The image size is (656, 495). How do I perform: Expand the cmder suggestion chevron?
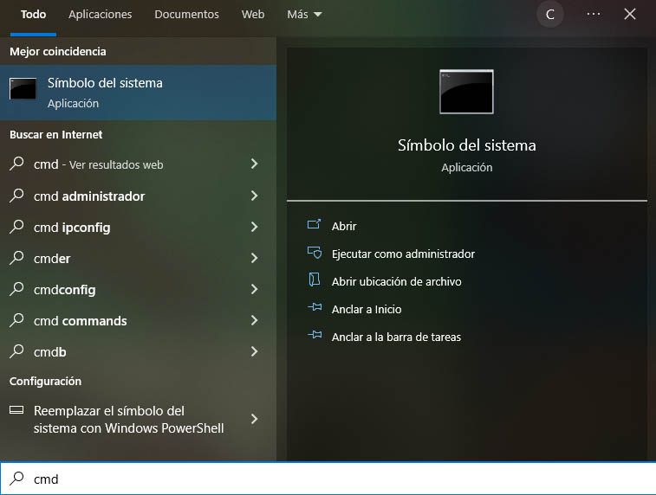pyautogui.click(x=254, y=259)
